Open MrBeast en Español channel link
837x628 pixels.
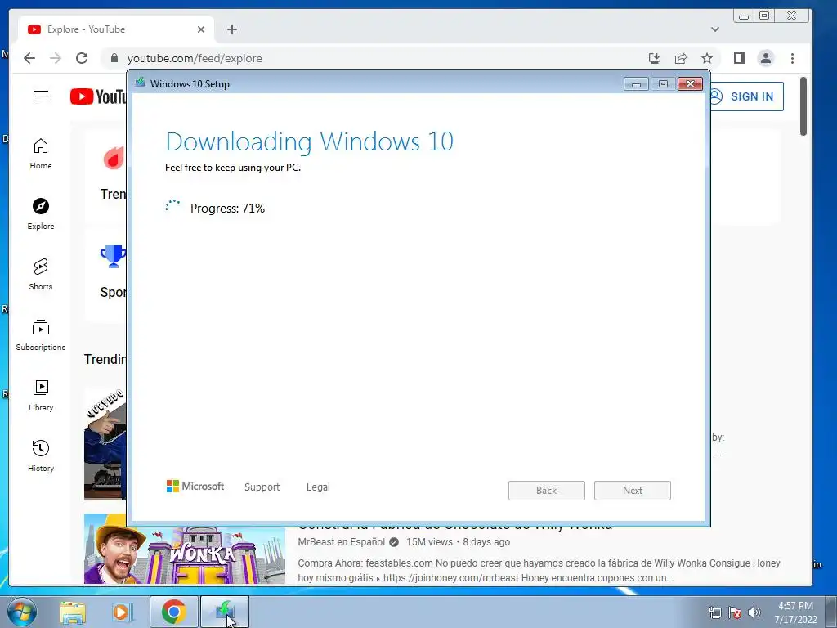[x=341, y=542]
